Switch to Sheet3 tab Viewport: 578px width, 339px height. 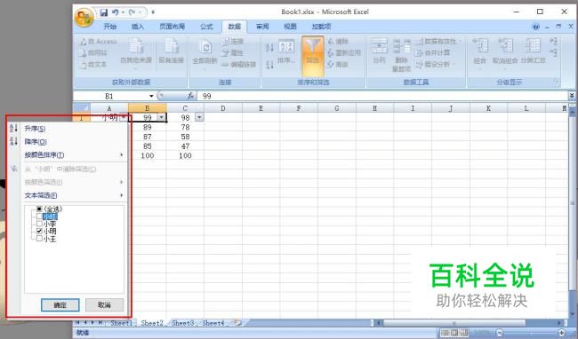pyautogui.click(x=183, y=323)
